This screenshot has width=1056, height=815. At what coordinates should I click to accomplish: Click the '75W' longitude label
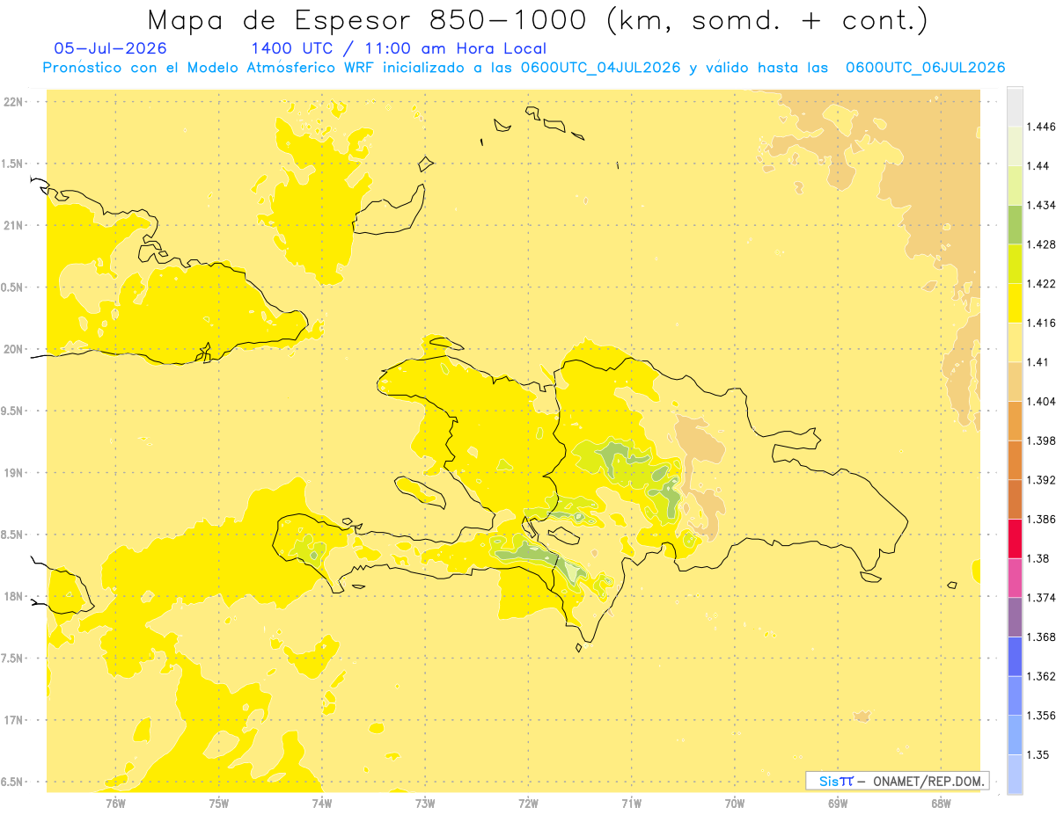click(x=218, y=804)
